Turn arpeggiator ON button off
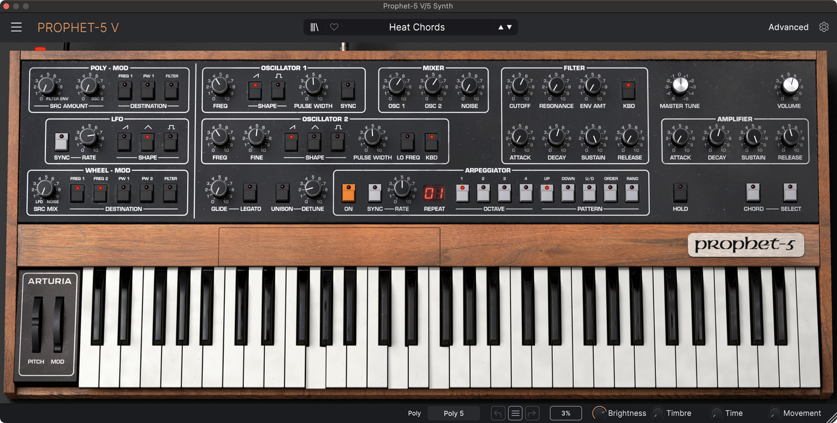 (x=349, y=192)
